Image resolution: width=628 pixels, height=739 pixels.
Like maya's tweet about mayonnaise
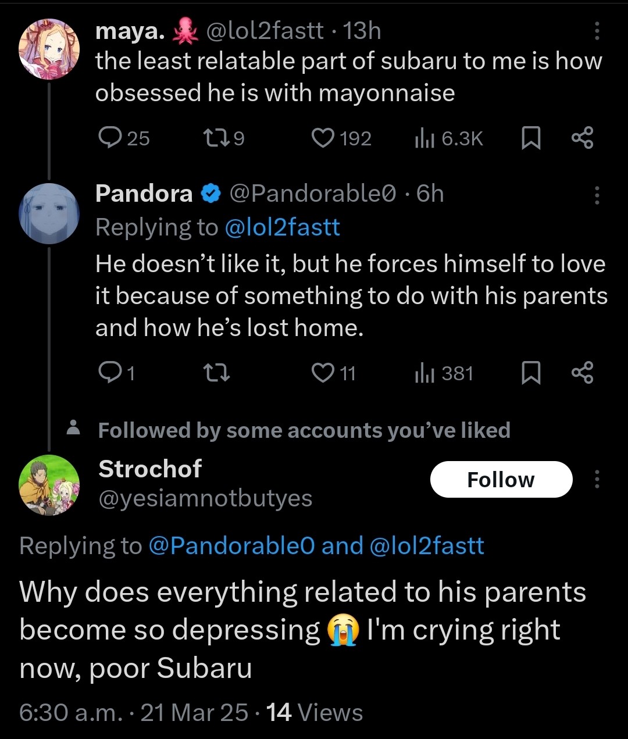click(x=322, y=138)
